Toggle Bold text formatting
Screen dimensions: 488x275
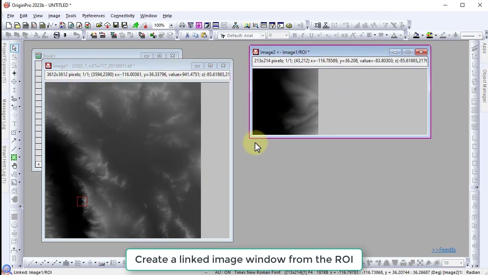point(294,36)
